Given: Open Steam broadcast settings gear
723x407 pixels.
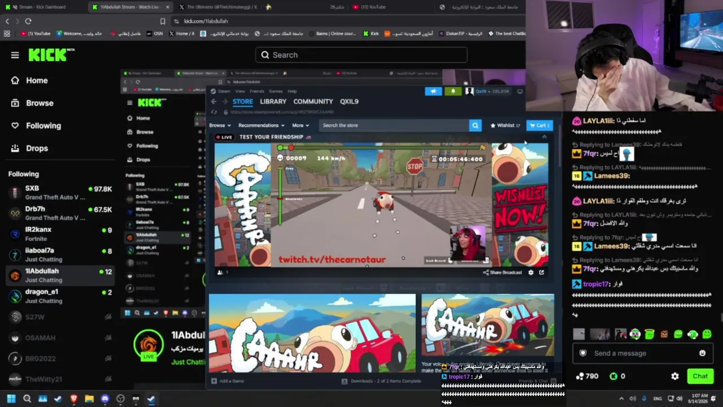Looking at the screenshot, I should (x=530, y=272).
